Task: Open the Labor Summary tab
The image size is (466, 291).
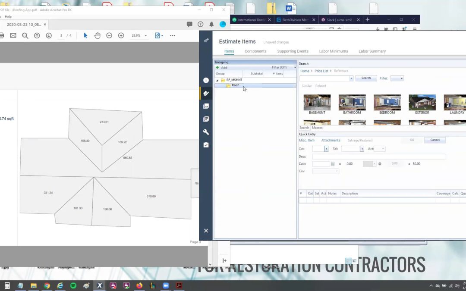Action: tap(372, 51)
